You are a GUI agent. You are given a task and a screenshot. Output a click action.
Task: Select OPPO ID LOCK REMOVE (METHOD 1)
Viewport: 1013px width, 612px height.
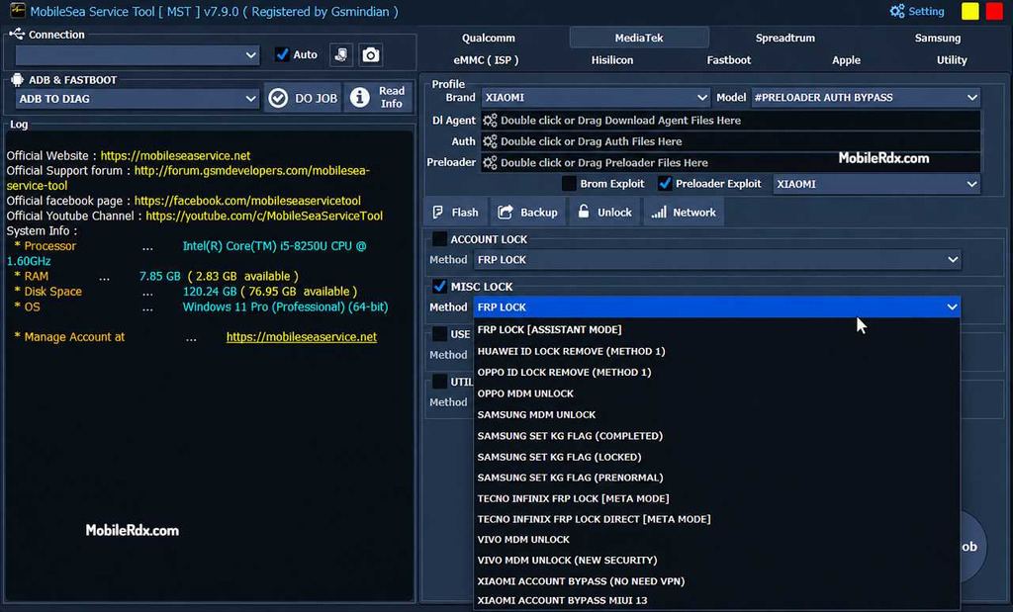[x=717, y=373]
